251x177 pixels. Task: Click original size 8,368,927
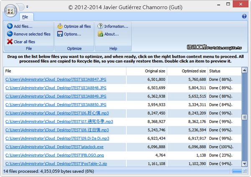156,122
